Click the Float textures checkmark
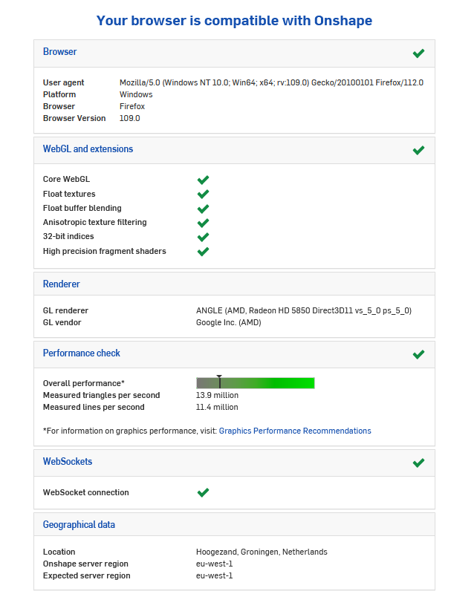The height and width of the screenshot is (594, 451). [203, 195]
